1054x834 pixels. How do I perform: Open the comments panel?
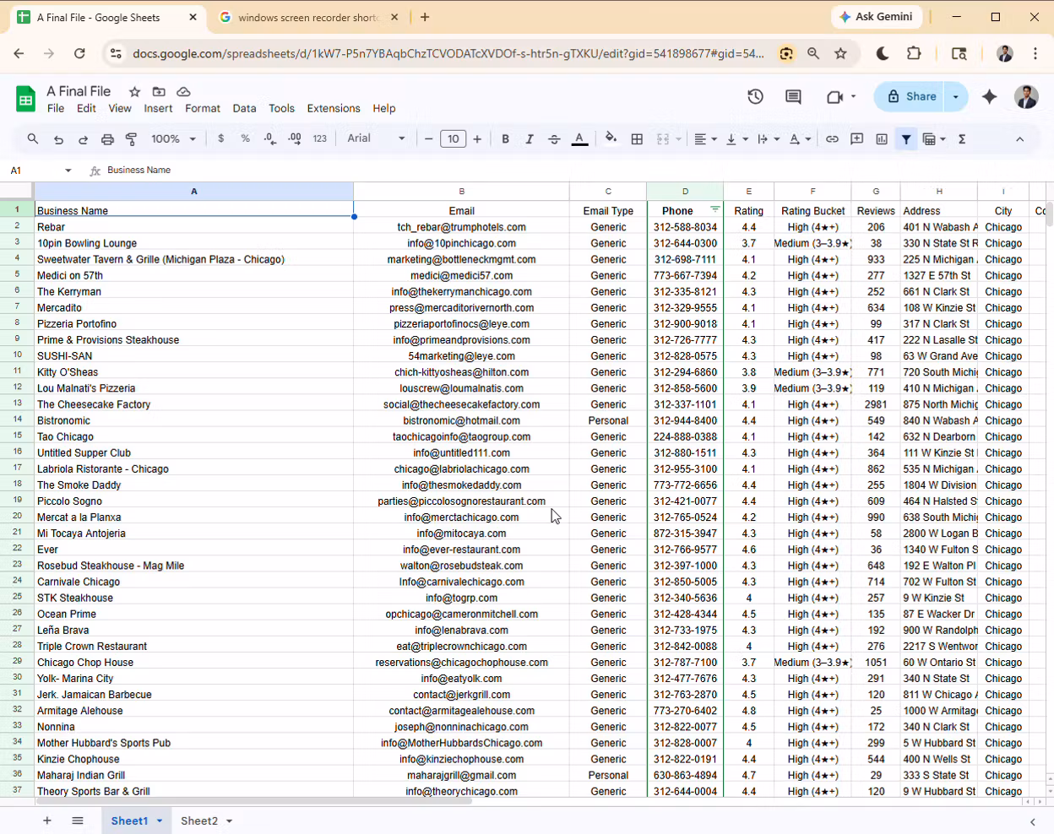(x=793, y=97)
